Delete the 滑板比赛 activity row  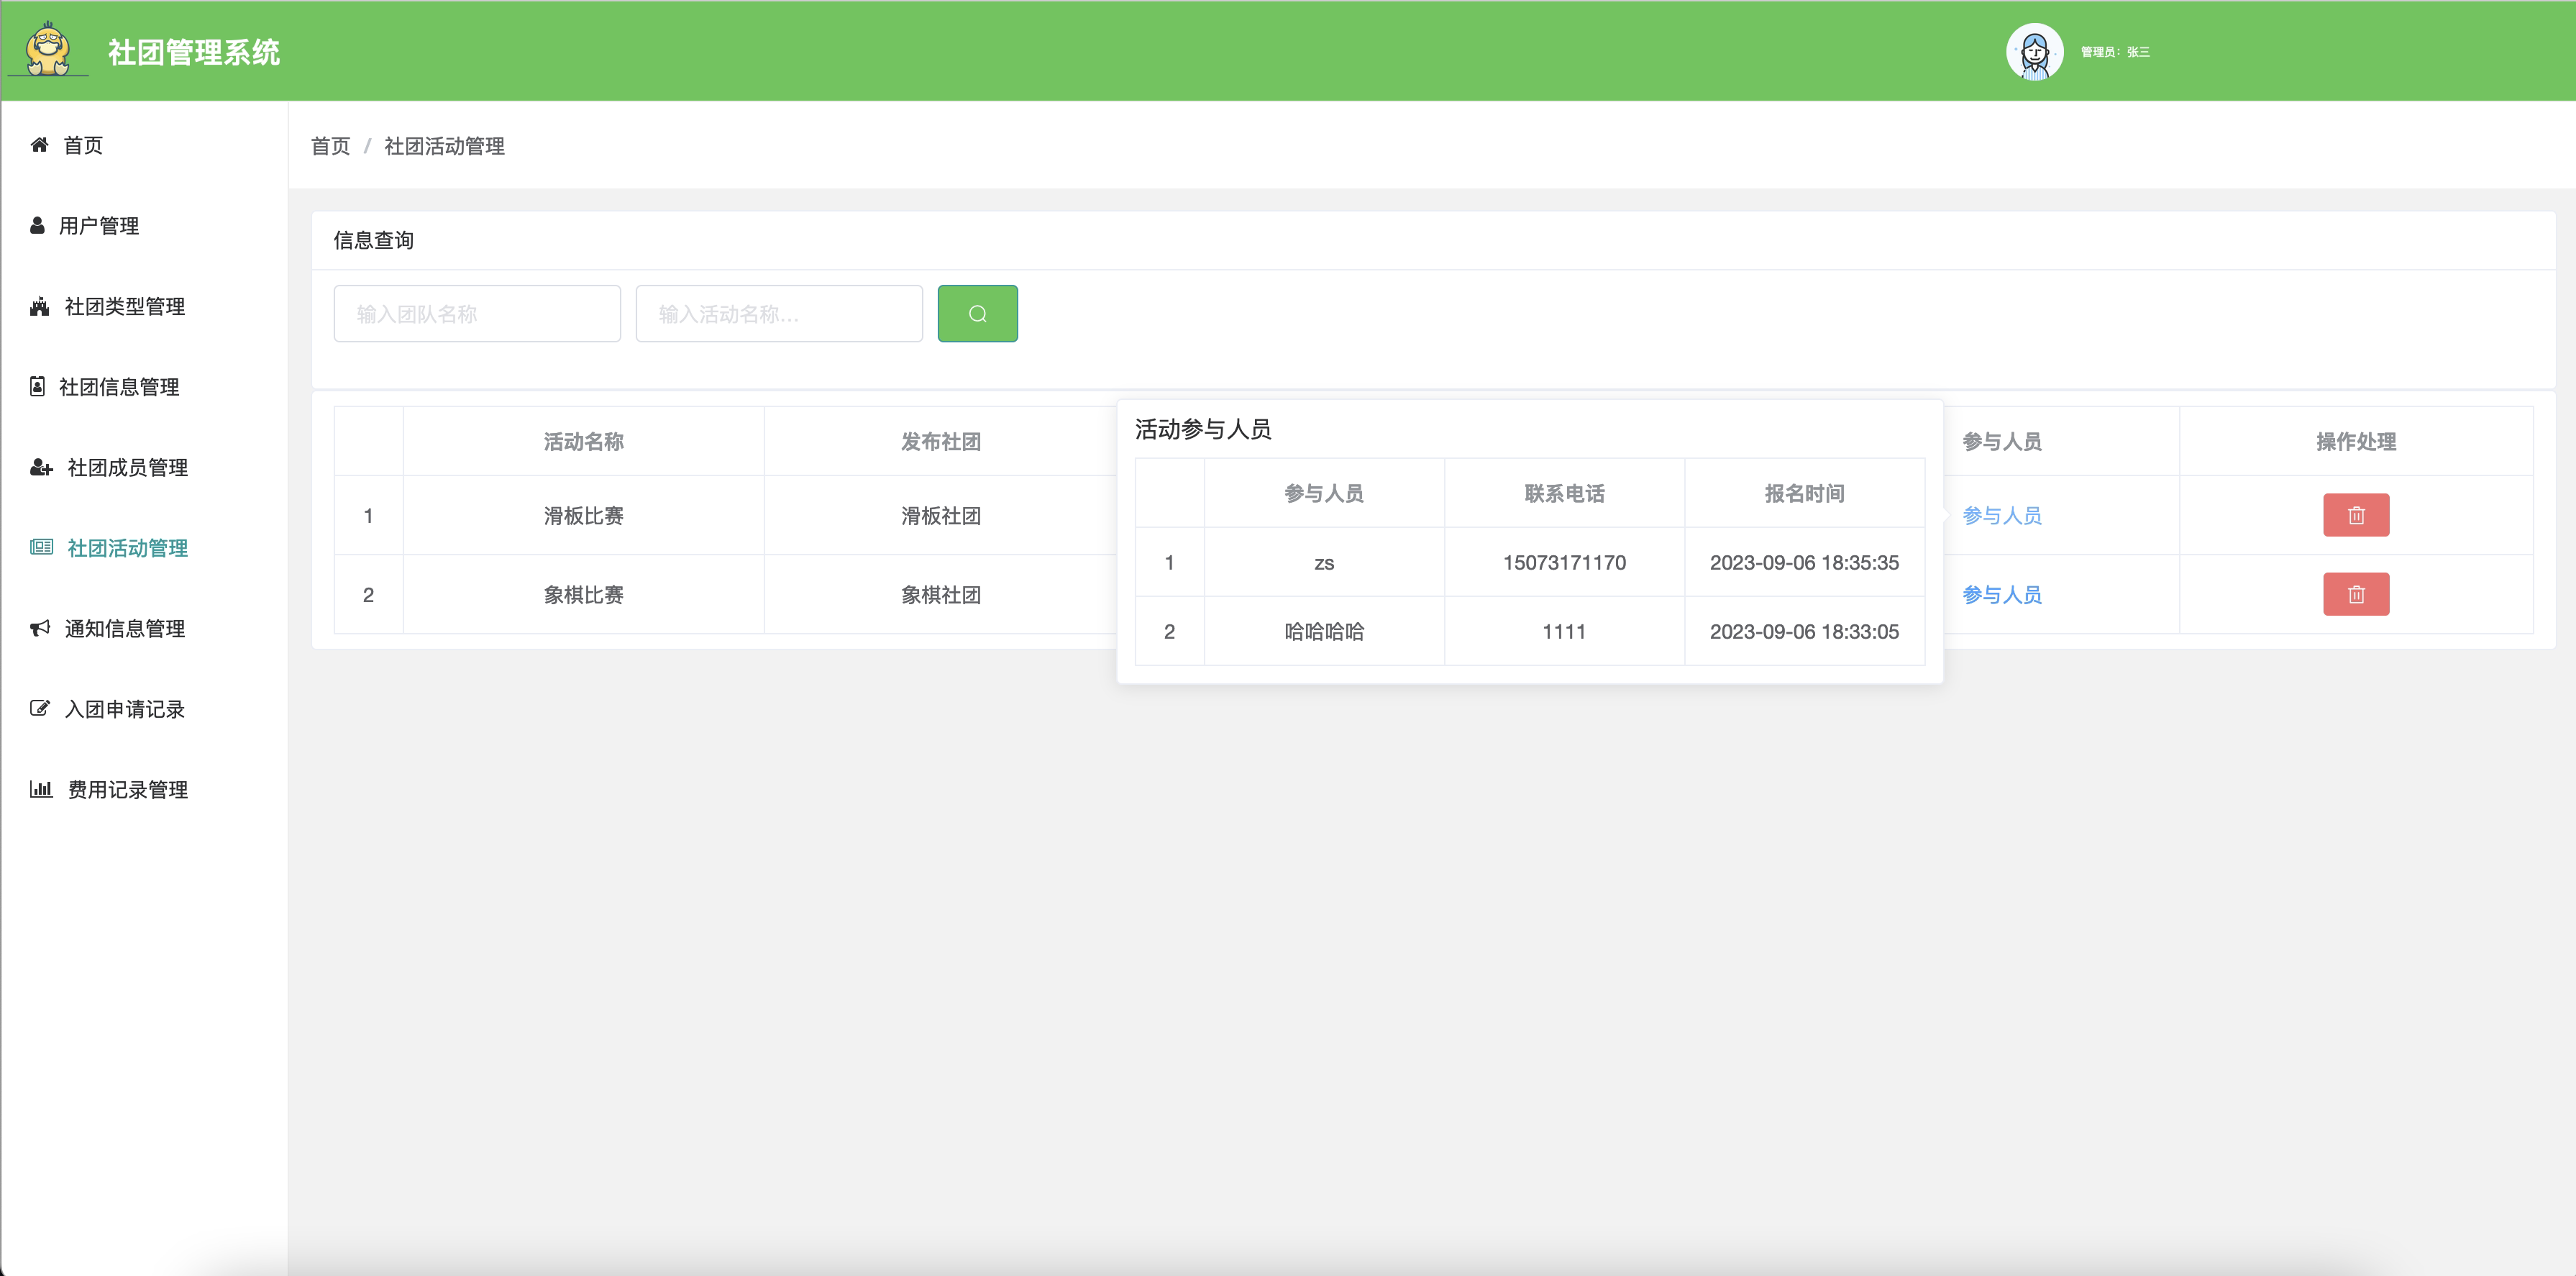[x=2355, y=515]
